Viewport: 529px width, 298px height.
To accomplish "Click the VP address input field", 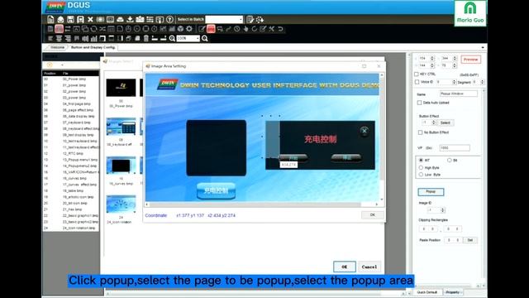I will pyautogui.click(x=455, y=147).
